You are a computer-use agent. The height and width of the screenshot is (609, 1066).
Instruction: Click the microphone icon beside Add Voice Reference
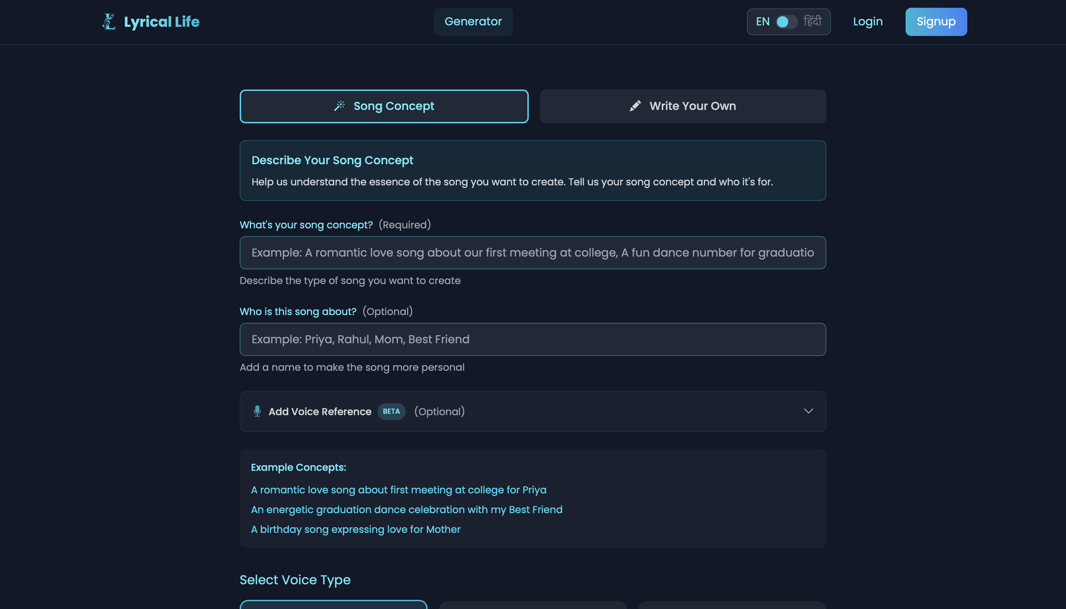(x=257, y=411)
